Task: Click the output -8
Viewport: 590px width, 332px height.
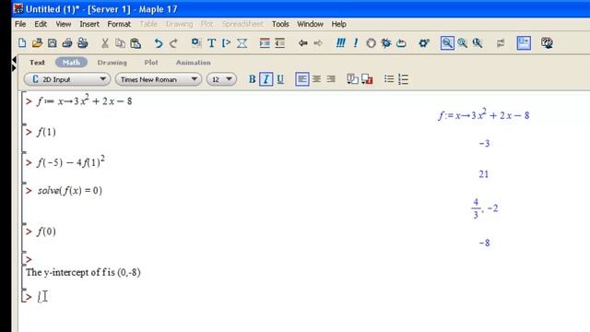Action: pyautogui.click(x=484, y=243)
